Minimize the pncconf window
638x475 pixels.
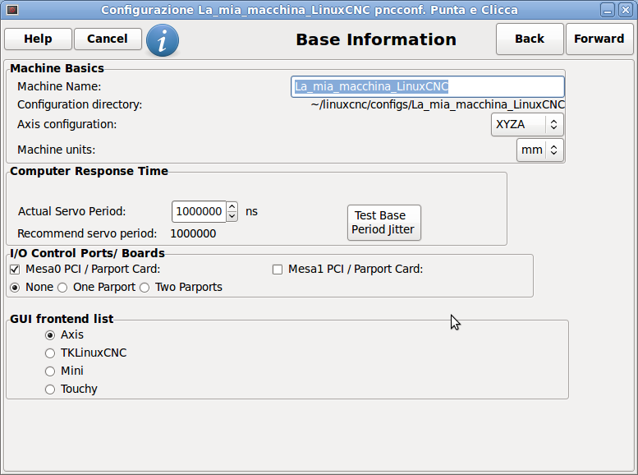click(x=608, y=10)
